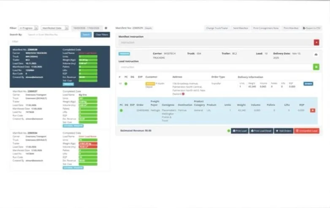This screenshot has width=330, height=208.
Task: Click blue status tag in load header
Action: click(124, 54)
